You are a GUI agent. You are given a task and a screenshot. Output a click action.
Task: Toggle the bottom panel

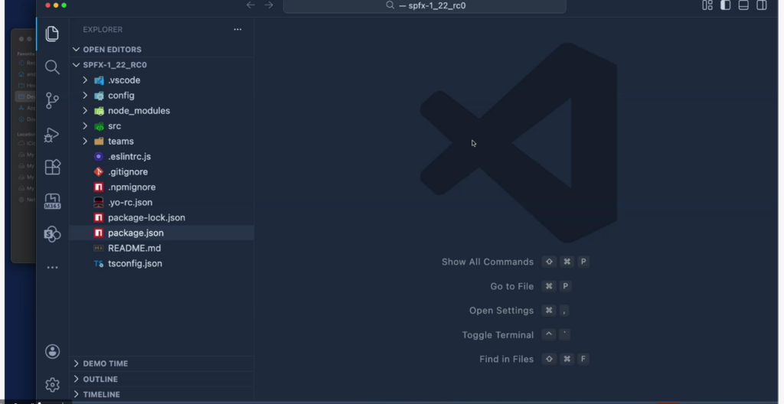743,5
